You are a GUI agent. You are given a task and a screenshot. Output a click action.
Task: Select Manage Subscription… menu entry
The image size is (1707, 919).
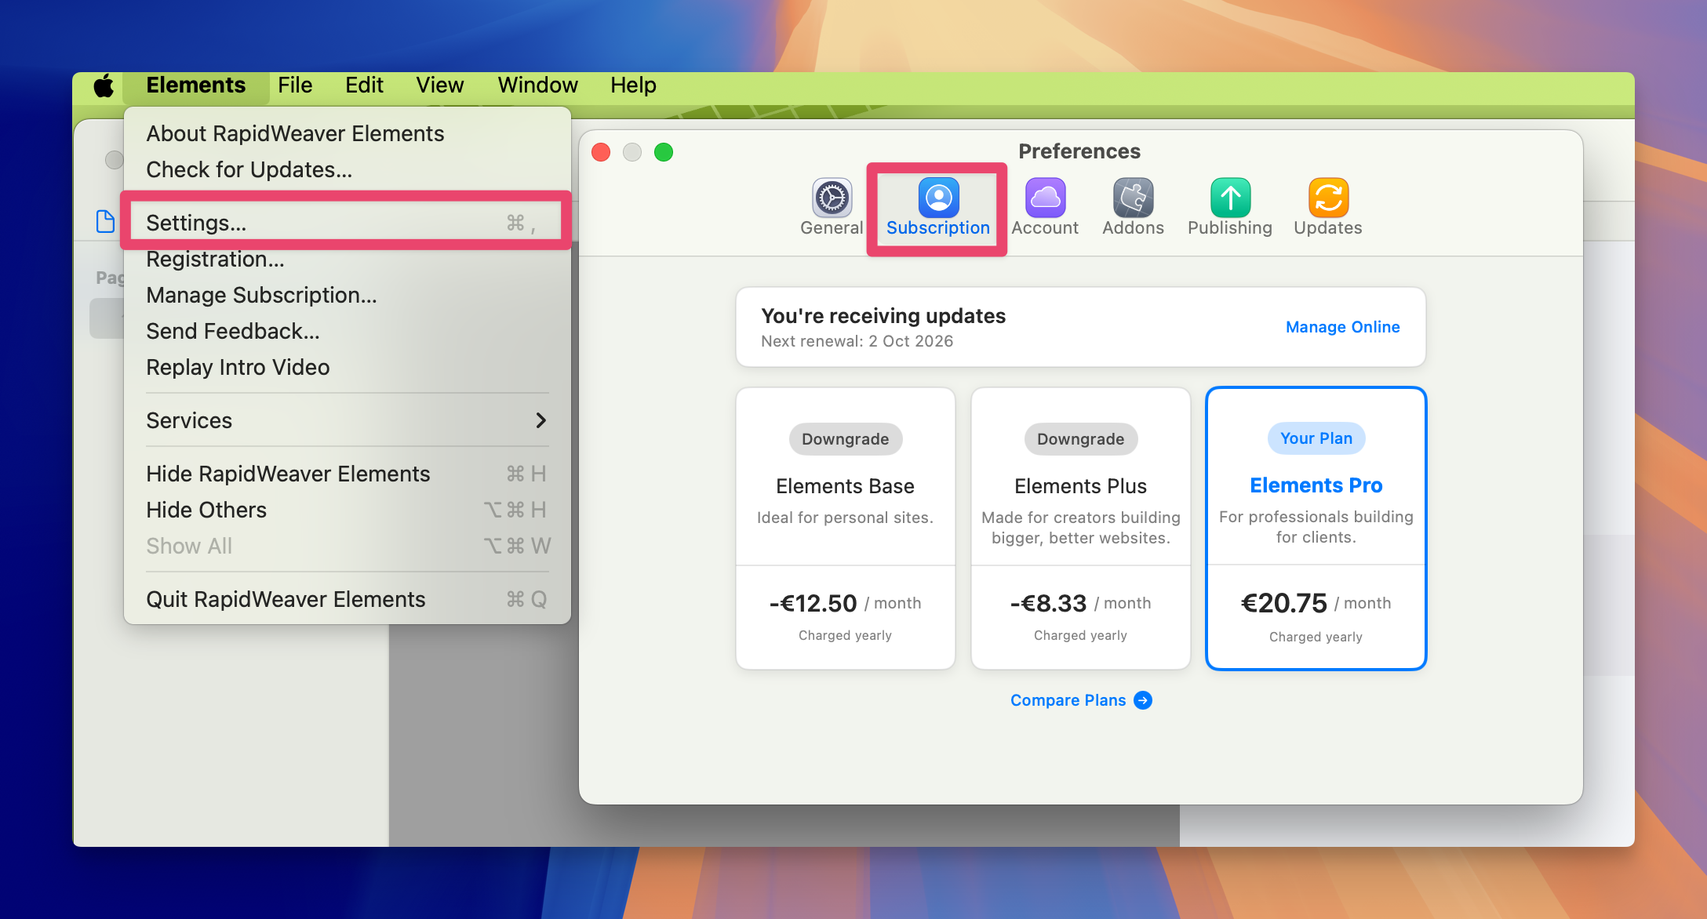pos(261,295)
